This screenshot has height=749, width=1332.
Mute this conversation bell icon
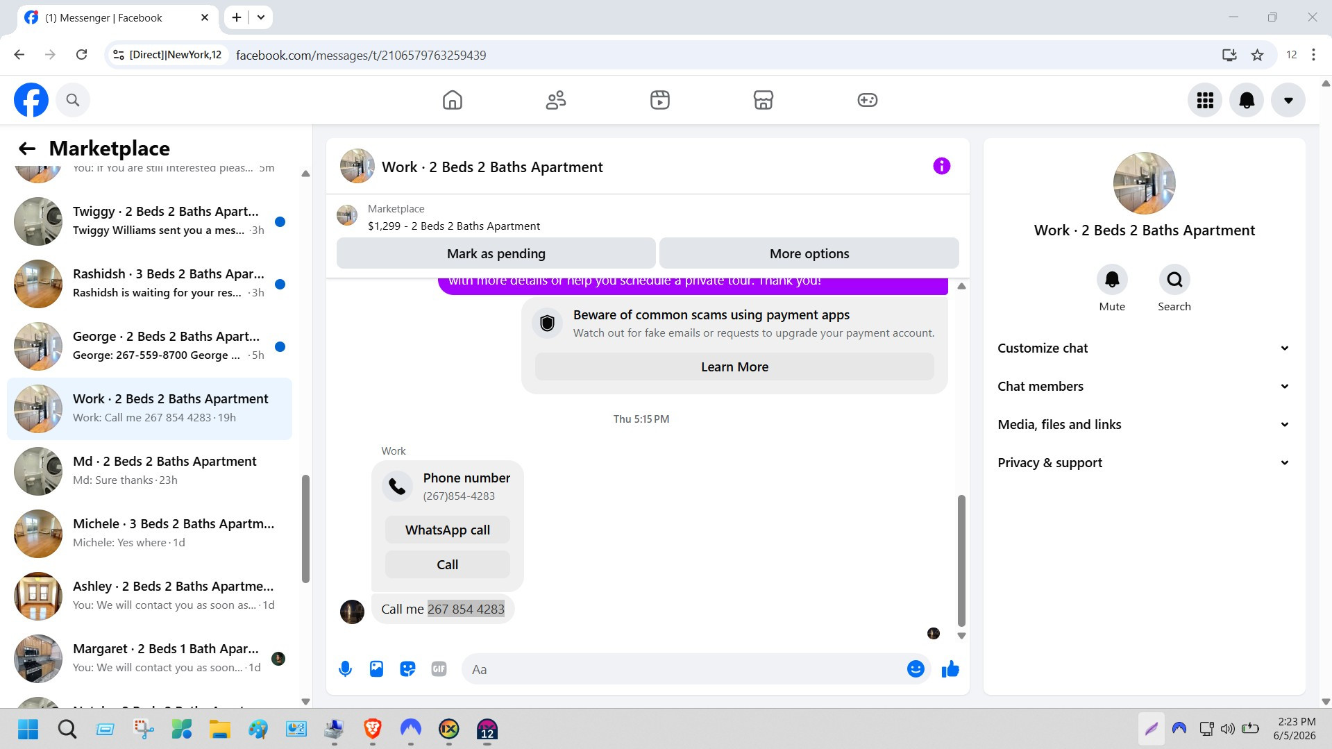[x=1112, y=280]
